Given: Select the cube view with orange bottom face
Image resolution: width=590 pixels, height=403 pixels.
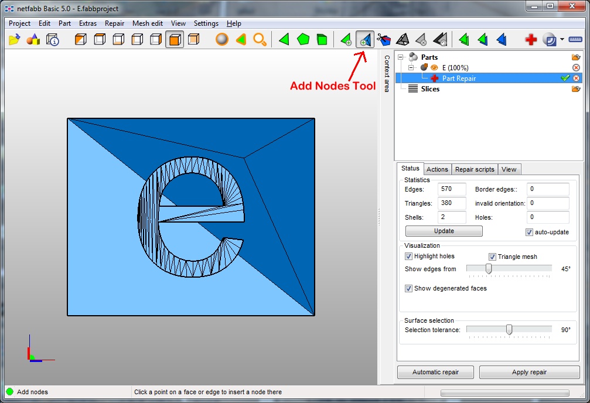Looking at the screenshot, I should pos(118,39).
